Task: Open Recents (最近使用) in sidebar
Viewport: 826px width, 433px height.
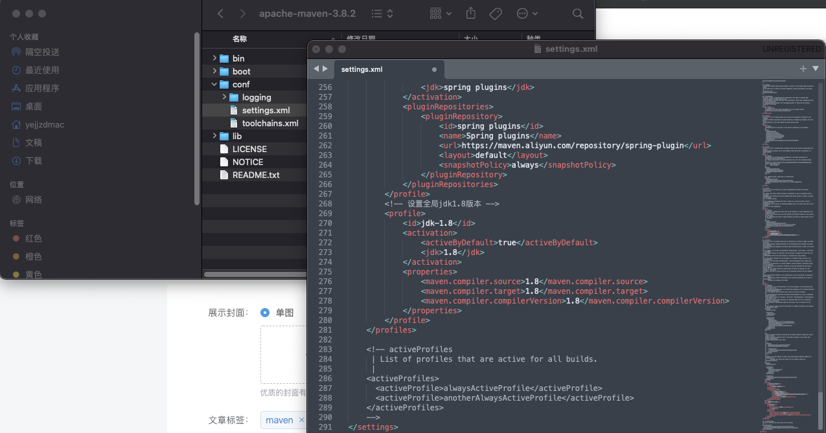Action: 42,70
